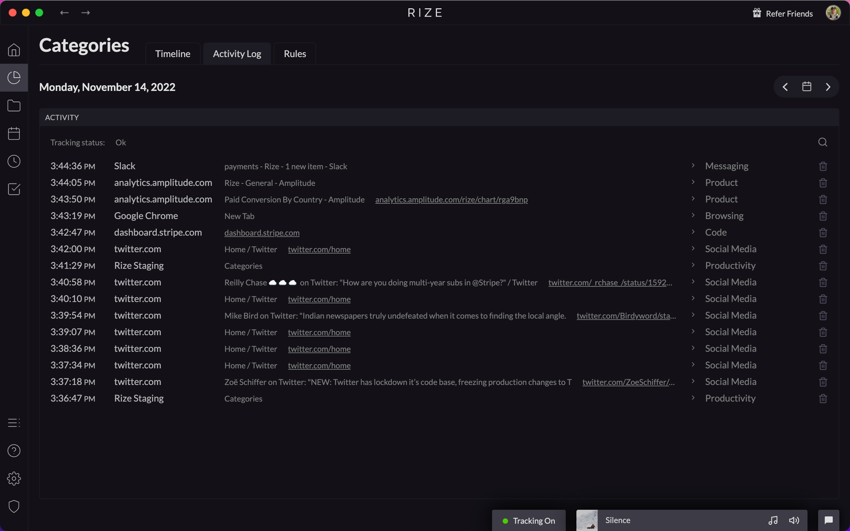Image resolution: width=850 pixels, height=531 pixels.
Task: Click the Refer Friends text
Action: tap(789, 13)
